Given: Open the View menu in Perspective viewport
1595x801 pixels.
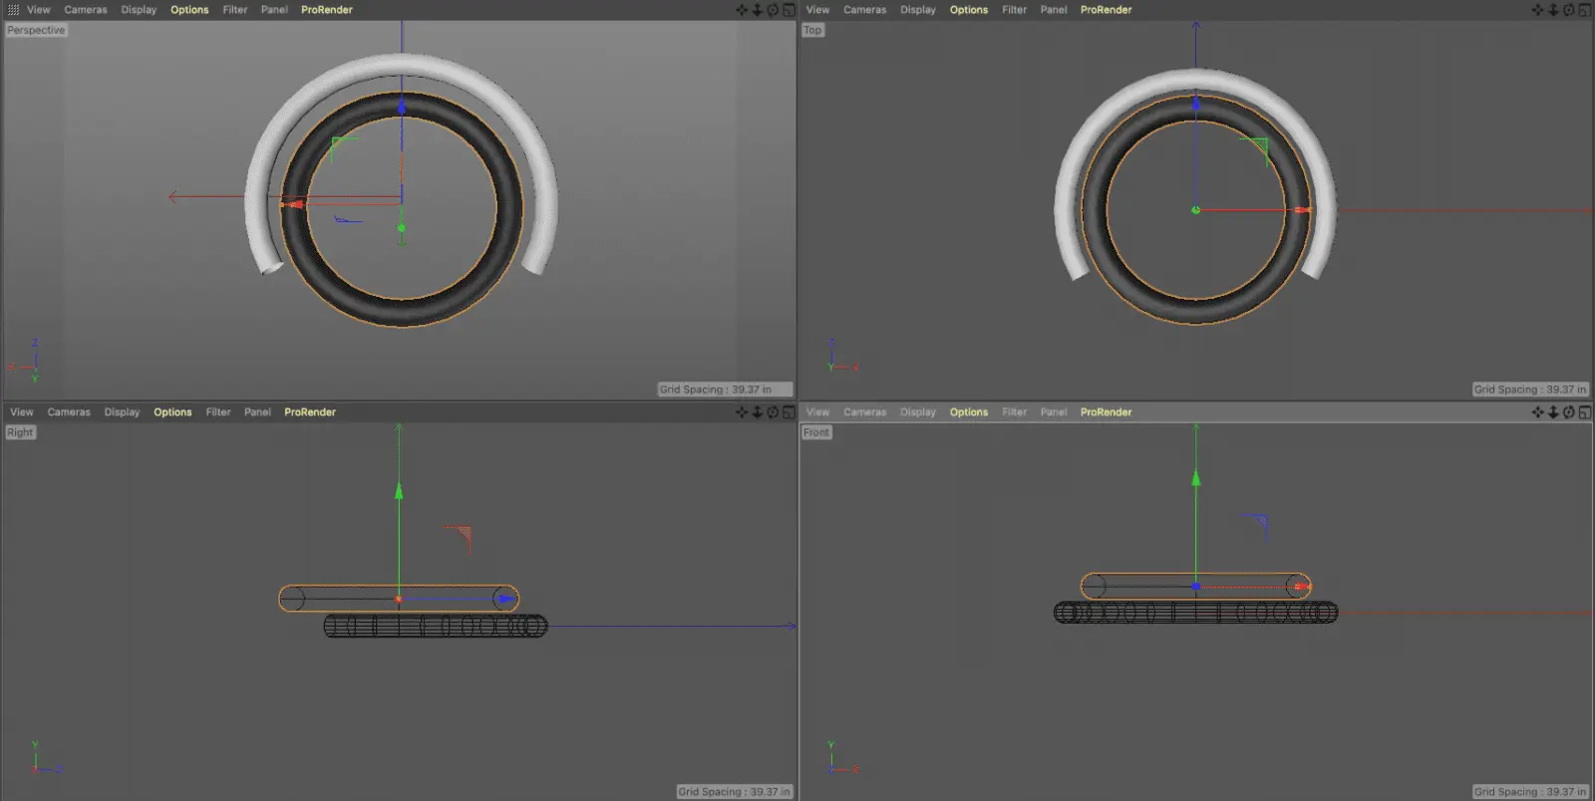Looking at the screenshot, I should click(38, 10).
